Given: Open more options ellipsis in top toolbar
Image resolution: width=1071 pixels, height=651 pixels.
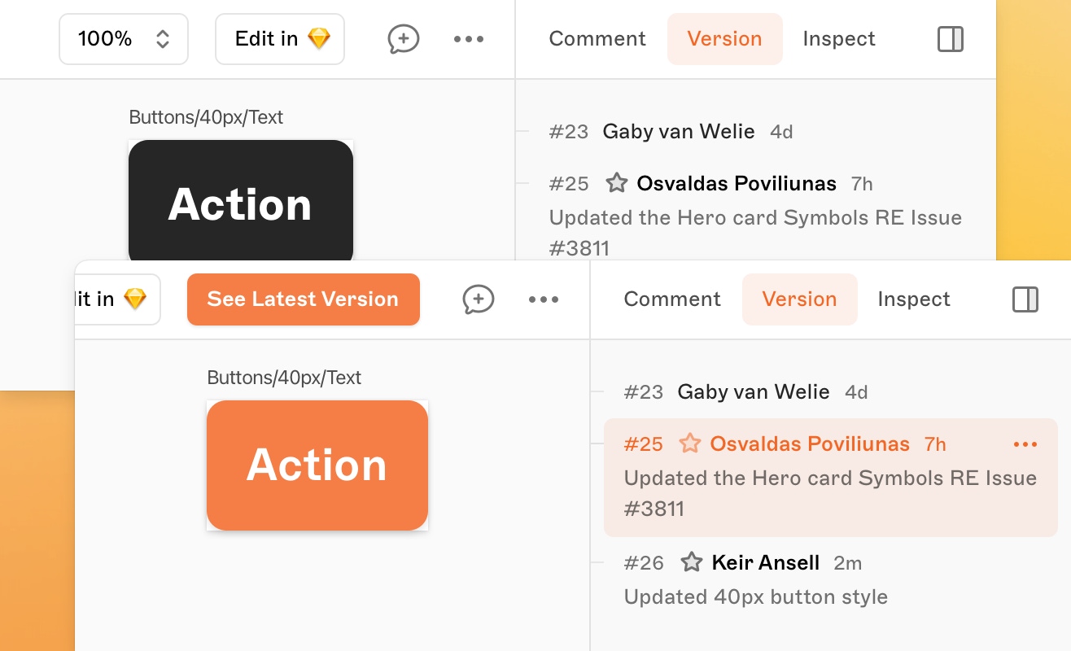Looking at the screenshot, I should coord(469,39).
